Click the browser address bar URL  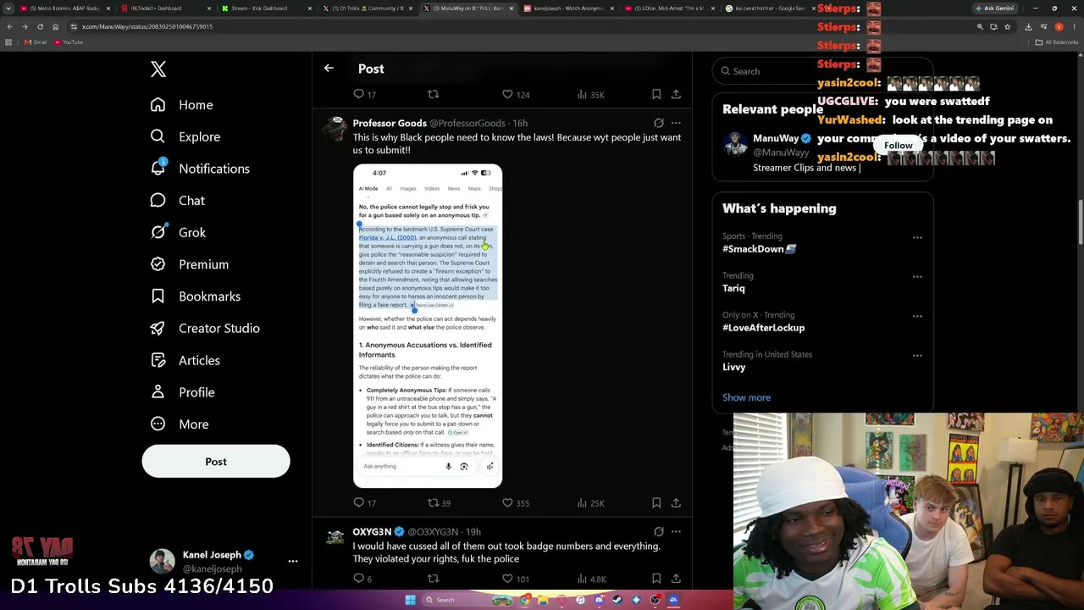click(x=147, y=26)
